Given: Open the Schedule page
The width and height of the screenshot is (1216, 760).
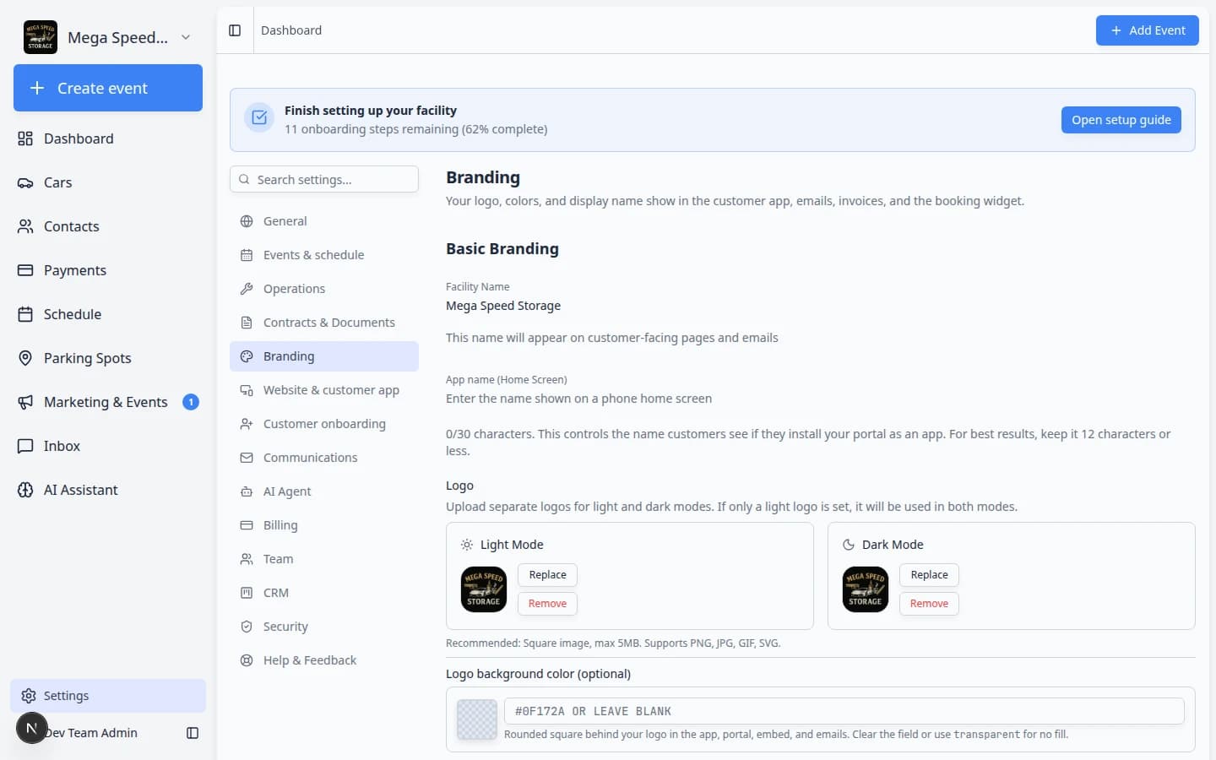Looking at the screenshot, I should 108,314.
